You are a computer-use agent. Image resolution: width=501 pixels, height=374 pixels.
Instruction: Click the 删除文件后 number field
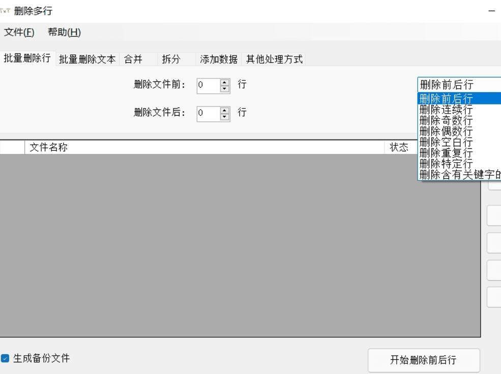click(209, 113)
